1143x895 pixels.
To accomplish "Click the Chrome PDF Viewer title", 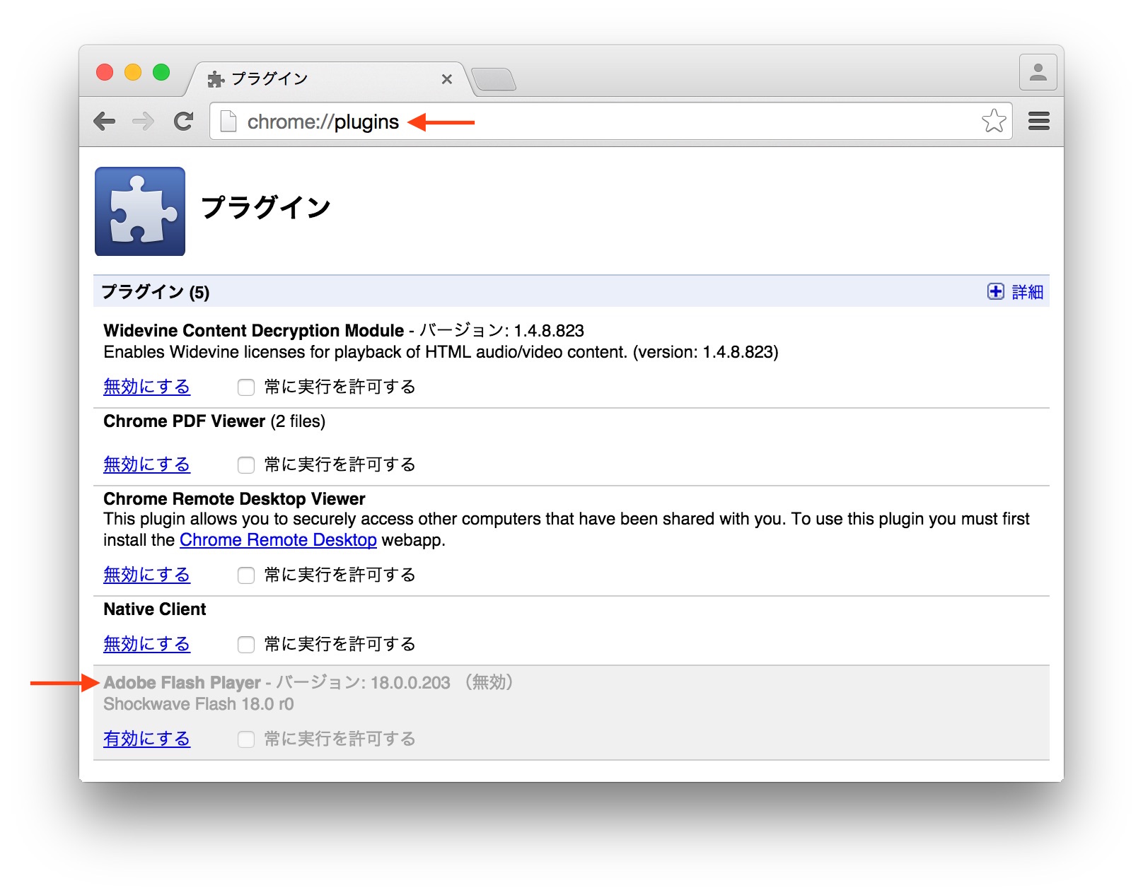I will click(184, 421).
